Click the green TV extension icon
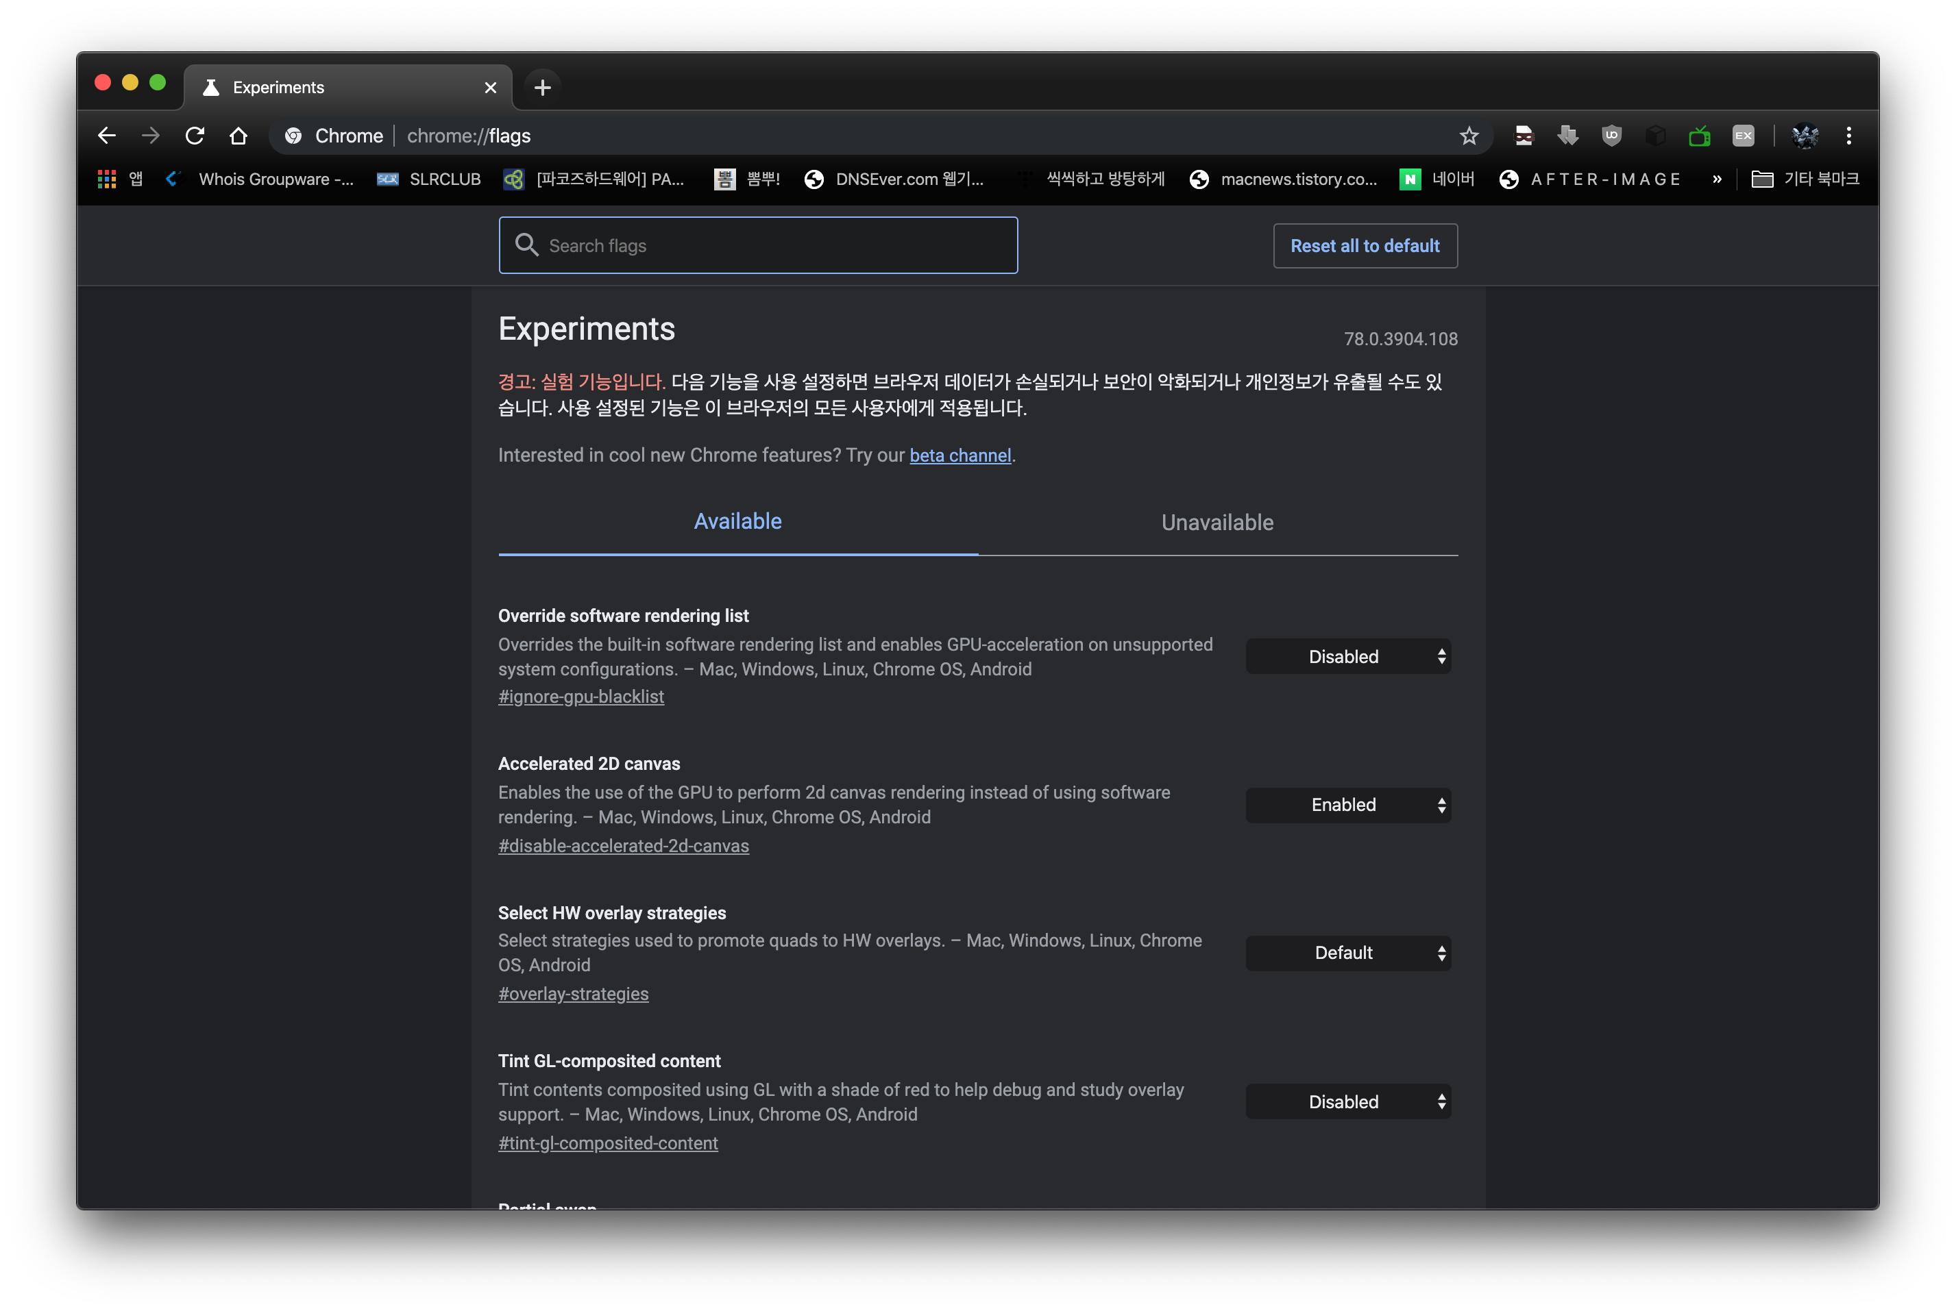This screenshot has height=1311, width=1956. coord(1699,136)
